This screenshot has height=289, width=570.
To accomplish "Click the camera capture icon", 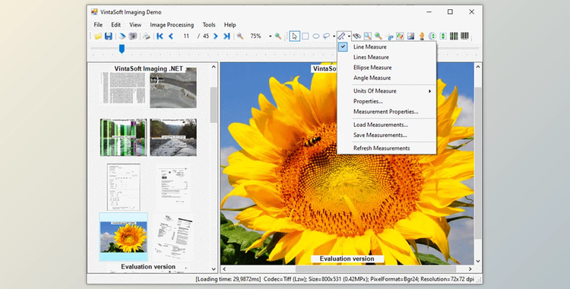I will [133, 36].
